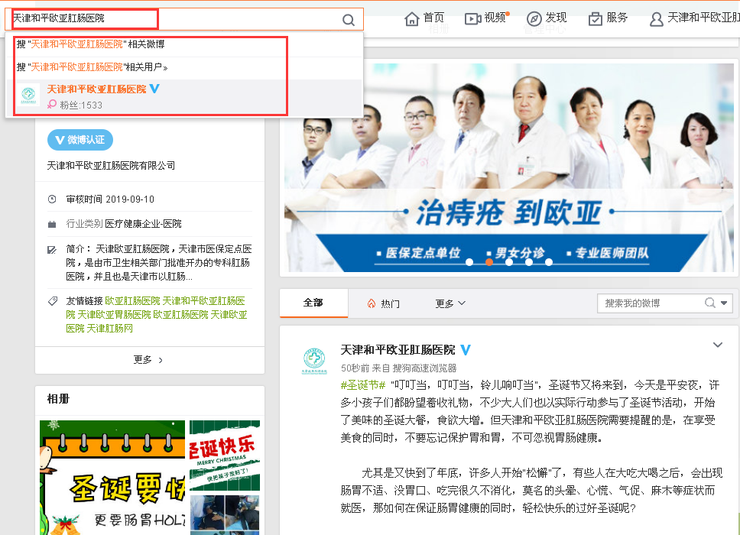Click the magnifier in 搜索我的微博 box
Viewport: 740px width, 535px height.
pyautogui.click(x=709, y=303)
